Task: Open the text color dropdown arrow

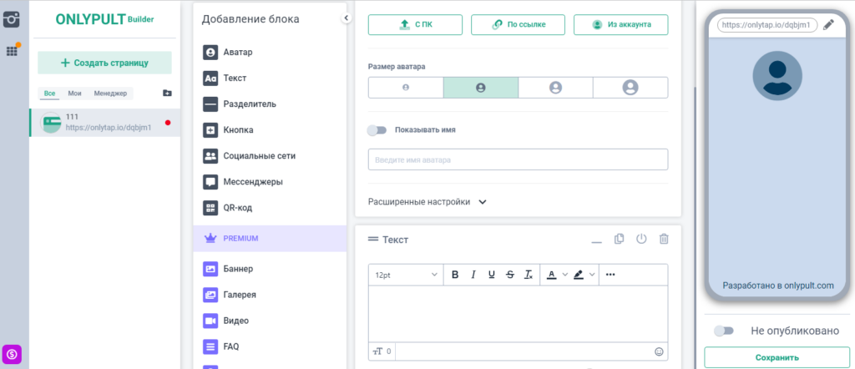Action: [x=565, y=275]
